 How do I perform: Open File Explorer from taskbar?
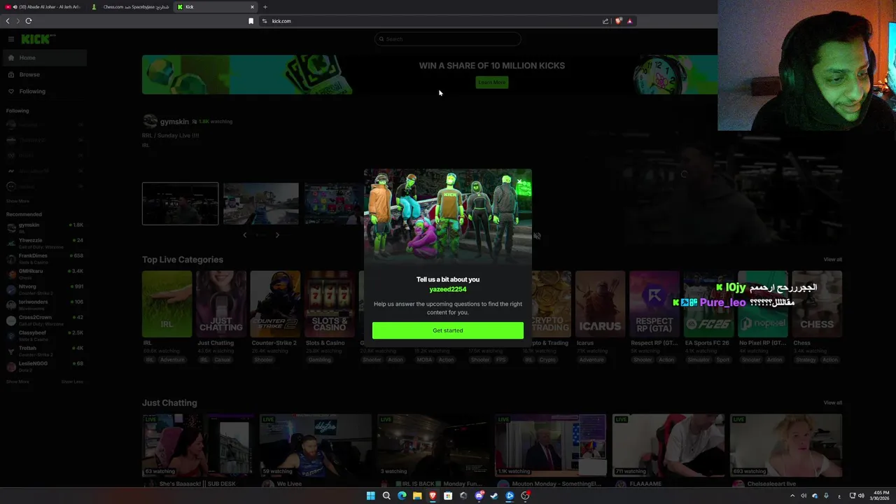pos(417,496)
